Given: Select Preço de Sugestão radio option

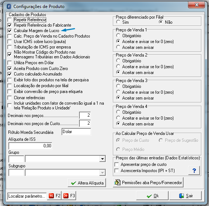Looking at the screenshot, I should pos(161,140).
